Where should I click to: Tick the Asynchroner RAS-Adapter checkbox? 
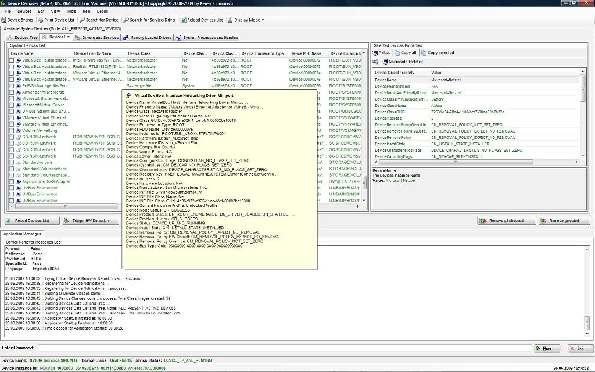[x=12, y=181]
